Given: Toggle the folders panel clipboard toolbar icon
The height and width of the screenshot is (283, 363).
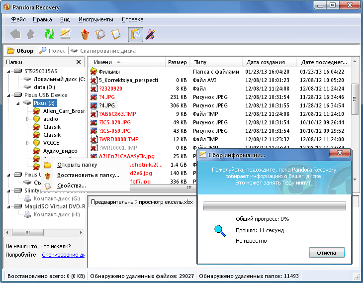Looking at the screenshot, I should (x=135, y=34).
